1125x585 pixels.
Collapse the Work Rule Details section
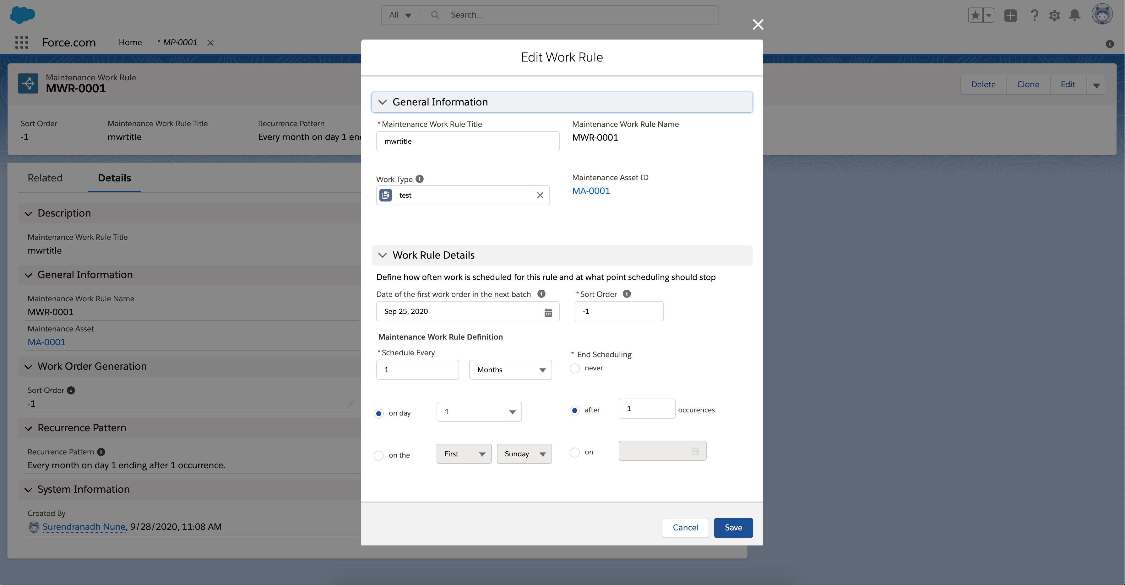[383, 255]
